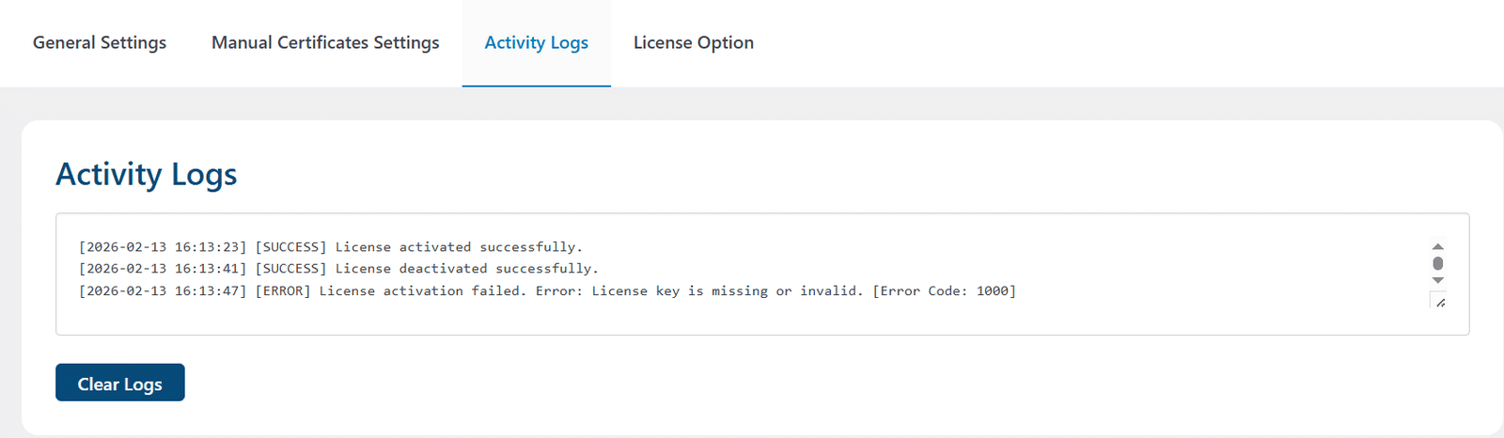Click the log box scrollbar thumb
Screen dimensions: 1504x438
(1437, 263)
